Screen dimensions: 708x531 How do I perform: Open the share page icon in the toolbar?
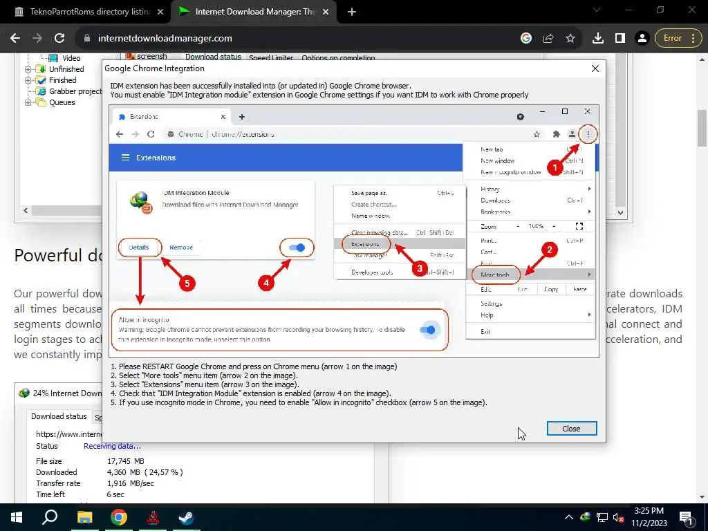pyautogui.click(x=548, y=39)
